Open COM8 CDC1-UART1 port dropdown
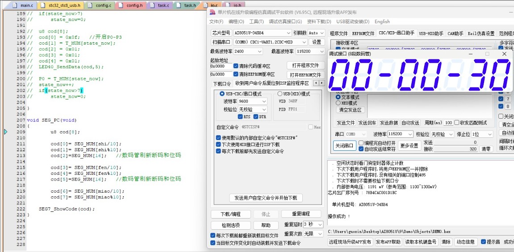 click(271, 42)
